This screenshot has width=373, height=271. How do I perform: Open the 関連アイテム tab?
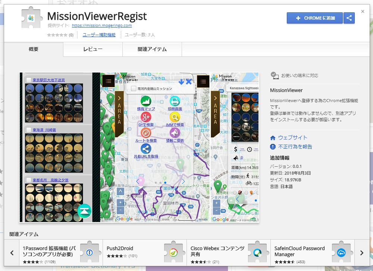152,49
